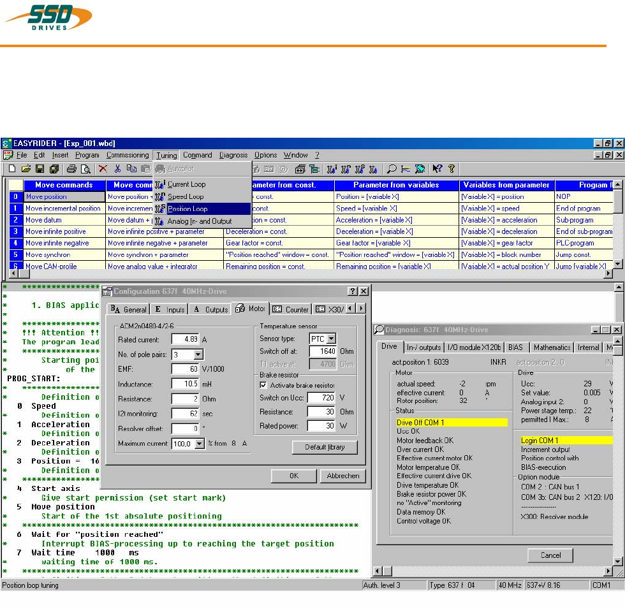The height and width of the screenshot is (607, 625).
Task: Open the No. of pole pairs dropdown
Action: coord(198,355)
